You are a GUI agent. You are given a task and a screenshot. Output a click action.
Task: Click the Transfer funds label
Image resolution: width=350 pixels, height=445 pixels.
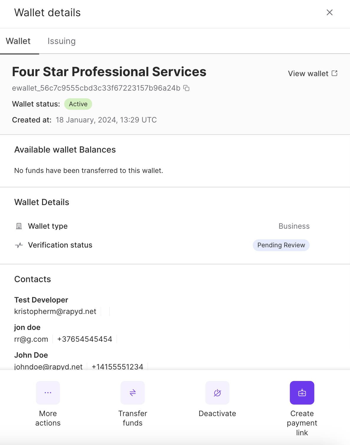coord(133,418)
